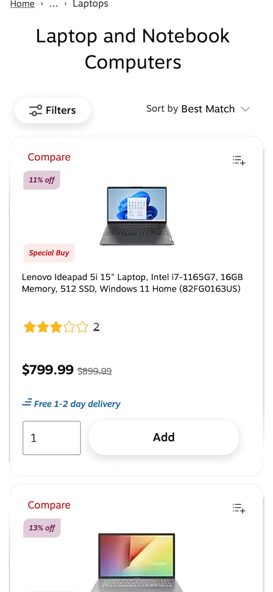Toggle Compare for the Lenovo Ideapad 5i
This screenshot has width=273, height=592.
pyautogui.click(x=49, y=157)
